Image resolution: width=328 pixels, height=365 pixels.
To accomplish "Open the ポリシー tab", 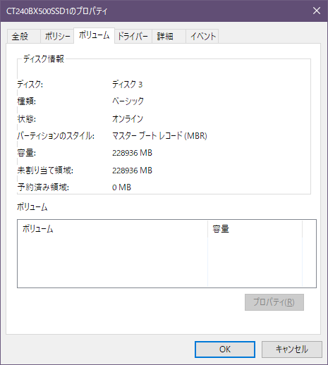I will (x=57, y=37).
